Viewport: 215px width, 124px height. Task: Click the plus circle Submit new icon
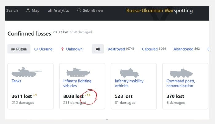pos(79,10)
